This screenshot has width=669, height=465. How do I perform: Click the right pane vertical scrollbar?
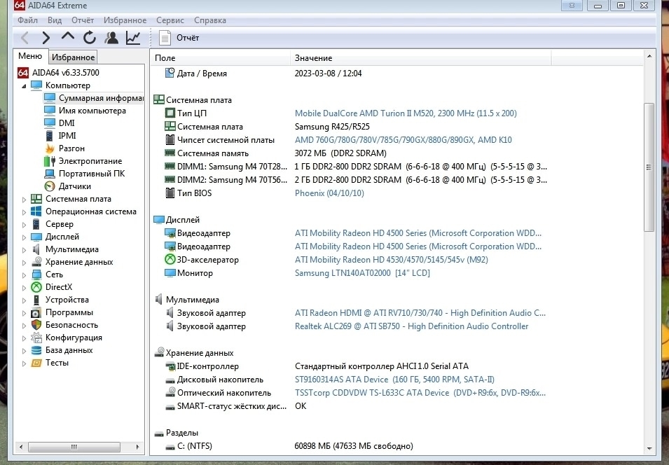coord(649,168)
